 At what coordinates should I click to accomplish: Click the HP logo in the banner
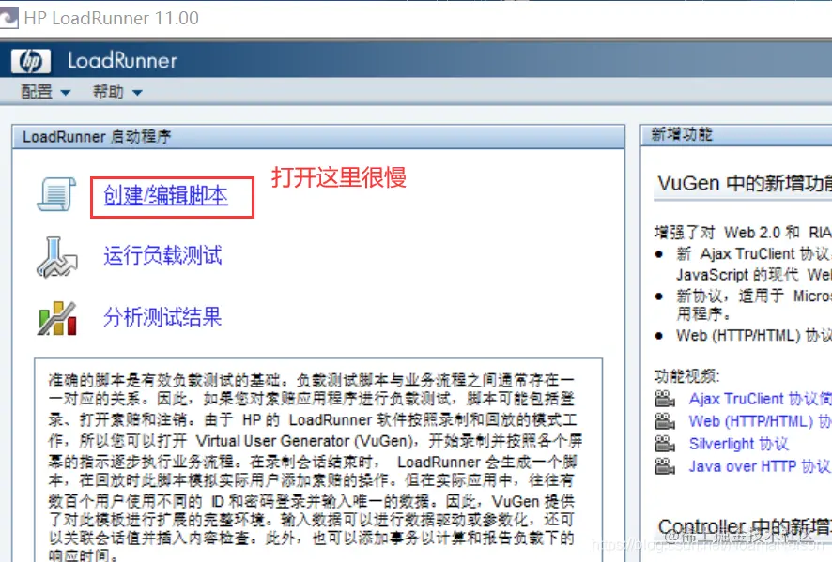coord(31,62)
